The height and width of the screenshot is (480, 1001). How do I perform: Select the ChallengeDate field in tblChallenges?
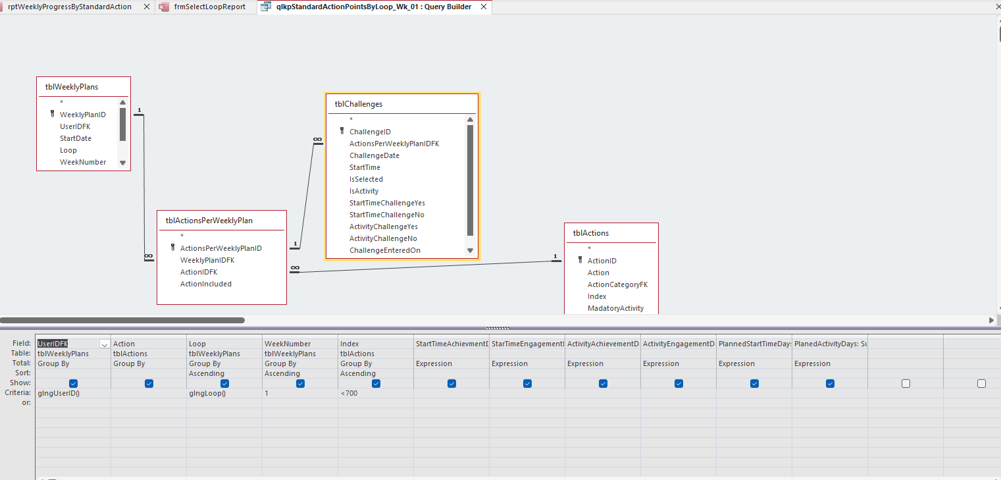[x=374, y=155]
